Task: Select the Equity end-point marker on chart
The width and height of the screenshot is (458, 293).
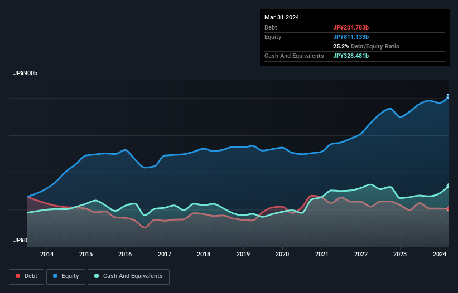Action: [449, 96]
